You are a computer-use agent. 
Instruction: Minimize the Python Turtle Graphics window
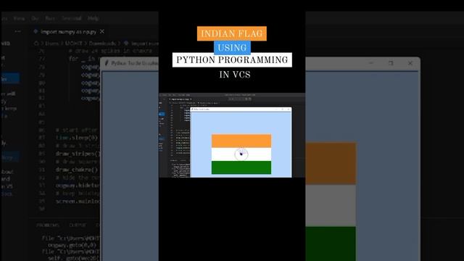(x=371, y=63)
